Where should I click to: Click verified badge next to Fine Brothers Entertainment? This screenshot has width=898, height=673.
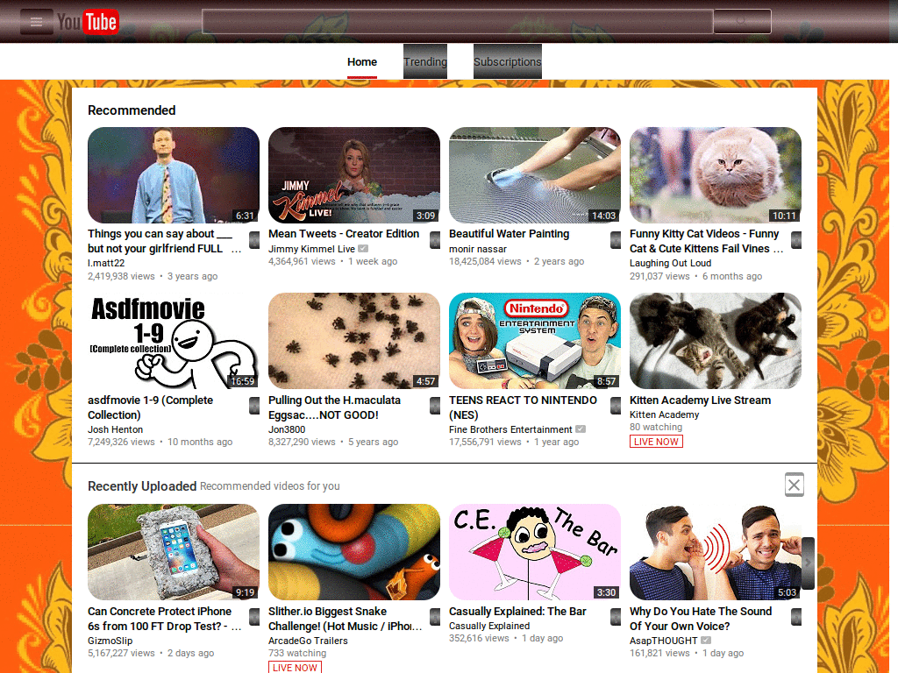(x=581, y=429)
